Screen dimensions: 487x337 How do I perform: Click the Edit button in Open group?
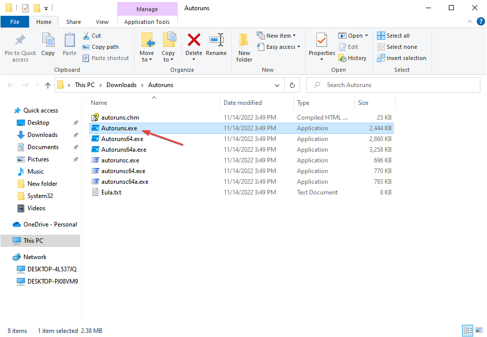coord(348,47)
